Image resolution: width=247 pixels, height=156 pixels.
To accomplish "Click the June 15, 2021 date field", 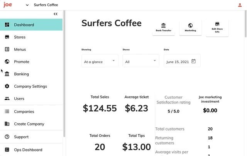I will point(182,61).
